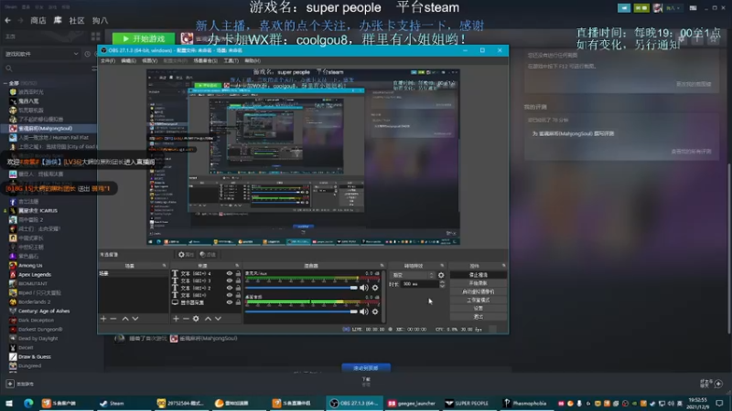The image size is (732, 411).
Task: Remove the selected OBS source
Action: tap(186, 319)
